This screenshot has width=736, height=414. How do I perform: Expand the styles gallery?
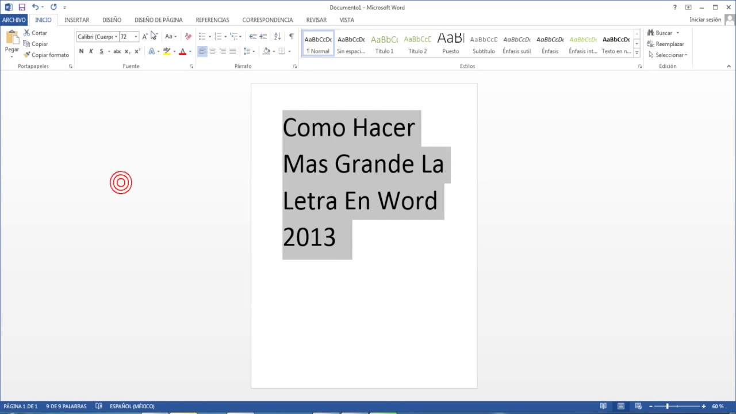[637, 53]
